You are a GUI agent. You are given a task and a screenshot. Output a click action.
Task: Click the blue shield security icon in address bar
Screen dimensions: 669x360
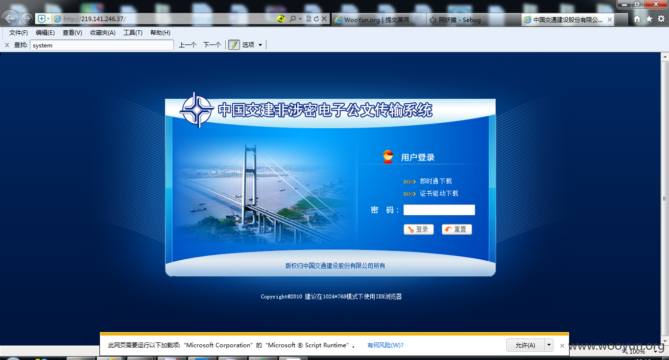(41, 19)
